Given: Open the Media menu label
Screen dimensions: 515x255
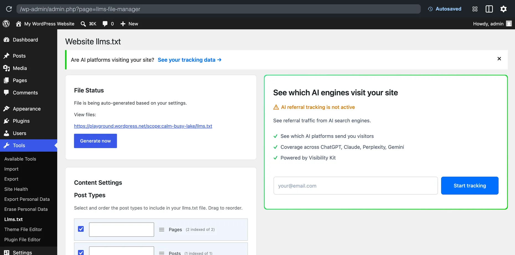Looking at the screenshot, I should [20, 68].
